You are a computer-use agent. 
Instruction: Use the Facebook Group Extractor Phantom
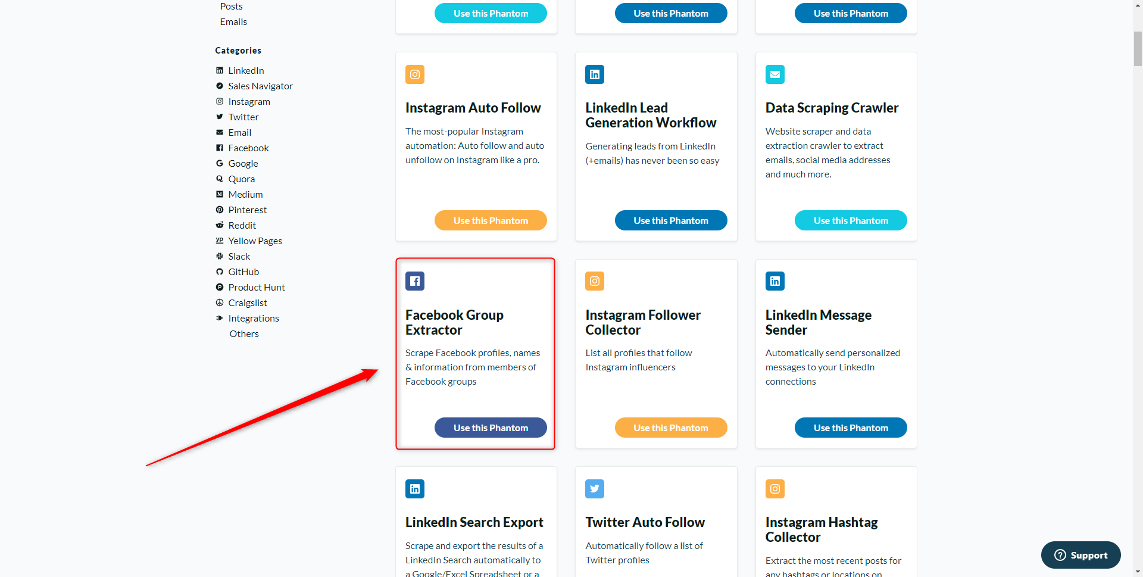491,428
